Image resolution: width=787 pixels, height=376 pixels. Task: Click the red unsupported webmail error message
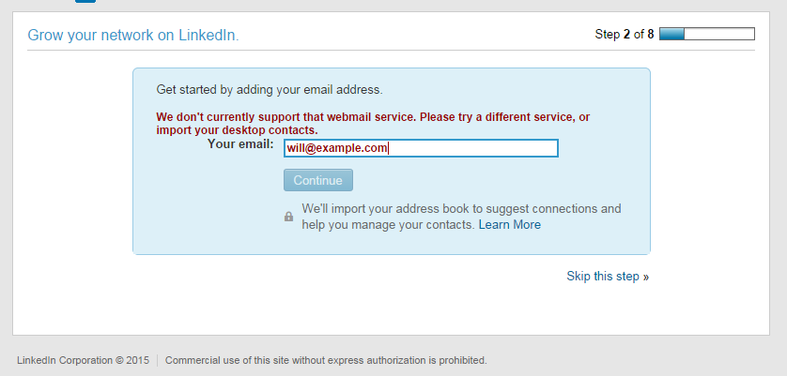click(x=373, y=124)
